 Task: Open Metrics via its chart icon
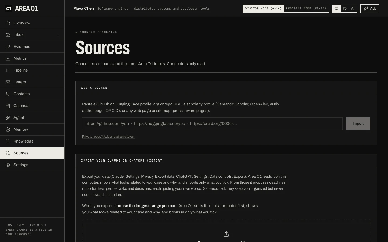[x=8, y=59]
